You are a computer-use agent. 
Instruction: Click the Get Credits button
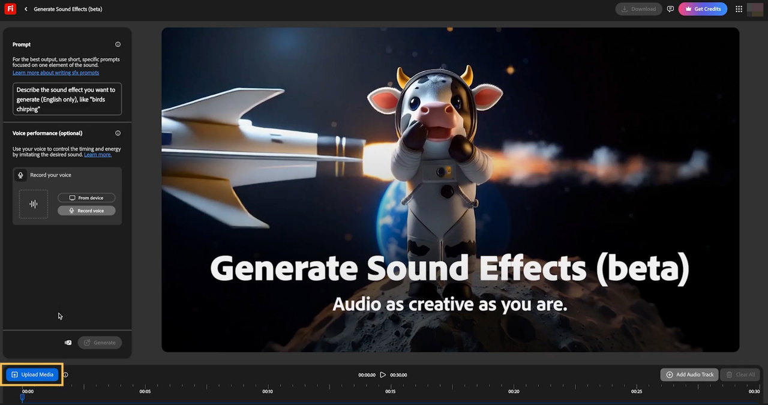[x=703, y=9]
